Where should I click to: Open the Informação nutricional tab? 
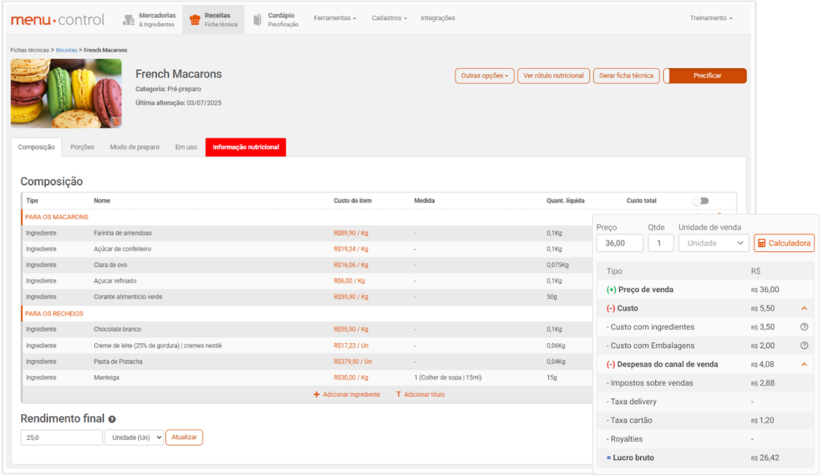click(246, 147)
